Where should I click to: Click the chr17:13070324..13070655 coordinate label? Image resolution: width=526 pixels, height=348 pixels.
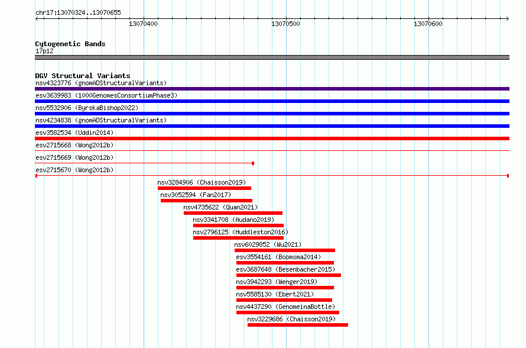pos(78,12)
